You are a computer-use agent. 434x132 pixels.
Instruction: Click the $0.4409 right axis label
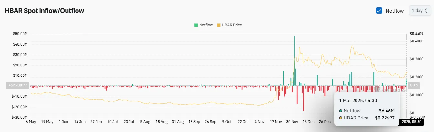(416, 34)
